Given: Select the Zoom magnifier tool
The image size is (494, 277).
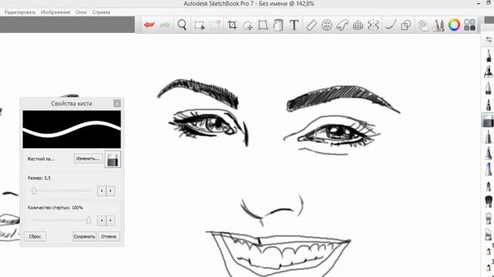Looking at the screenshot, I should 182,25.
